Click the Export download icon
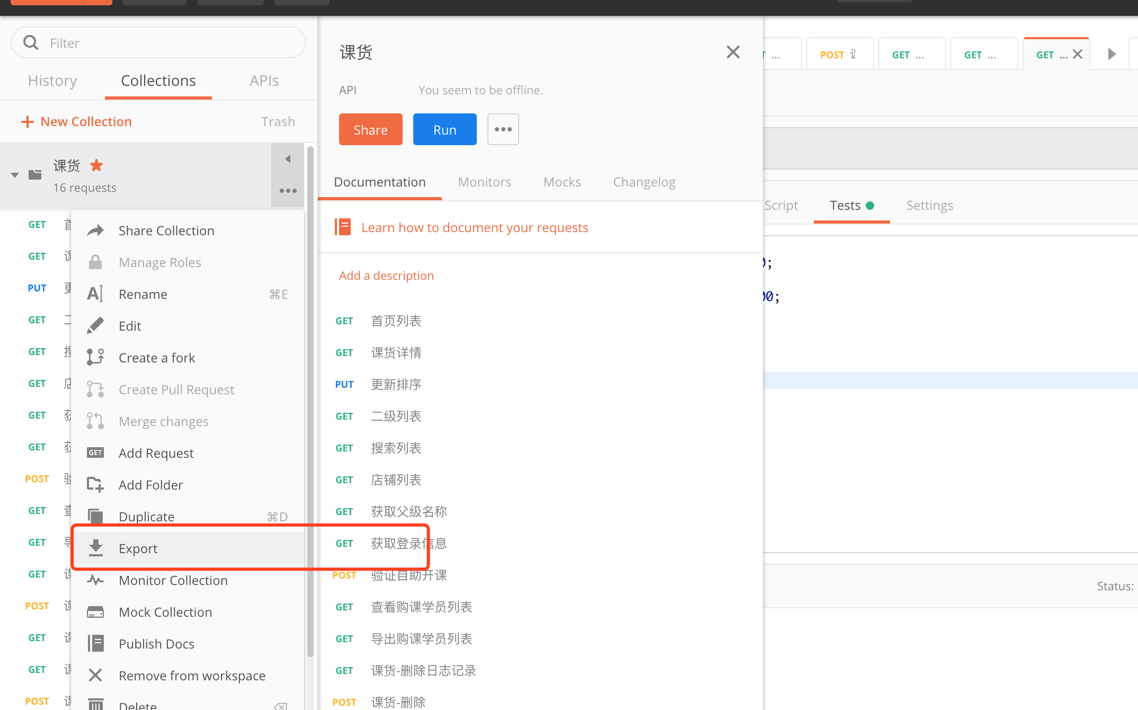The height and width of the screenshot is (710, 1138). pyautogui.click(x=95, y=548)
